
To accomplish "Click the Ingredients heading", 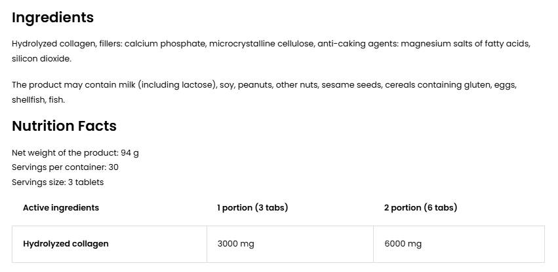I will click(x=52, y=18).
